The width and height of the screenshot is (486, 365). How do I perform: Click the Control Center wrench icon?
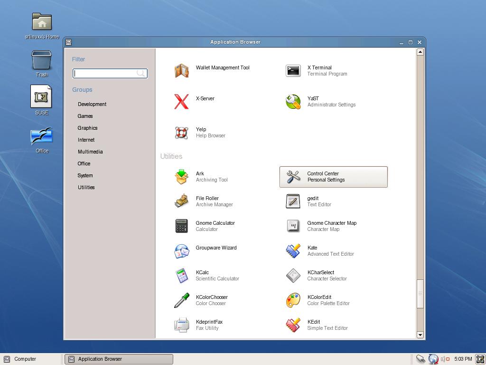tap(293, 177)
